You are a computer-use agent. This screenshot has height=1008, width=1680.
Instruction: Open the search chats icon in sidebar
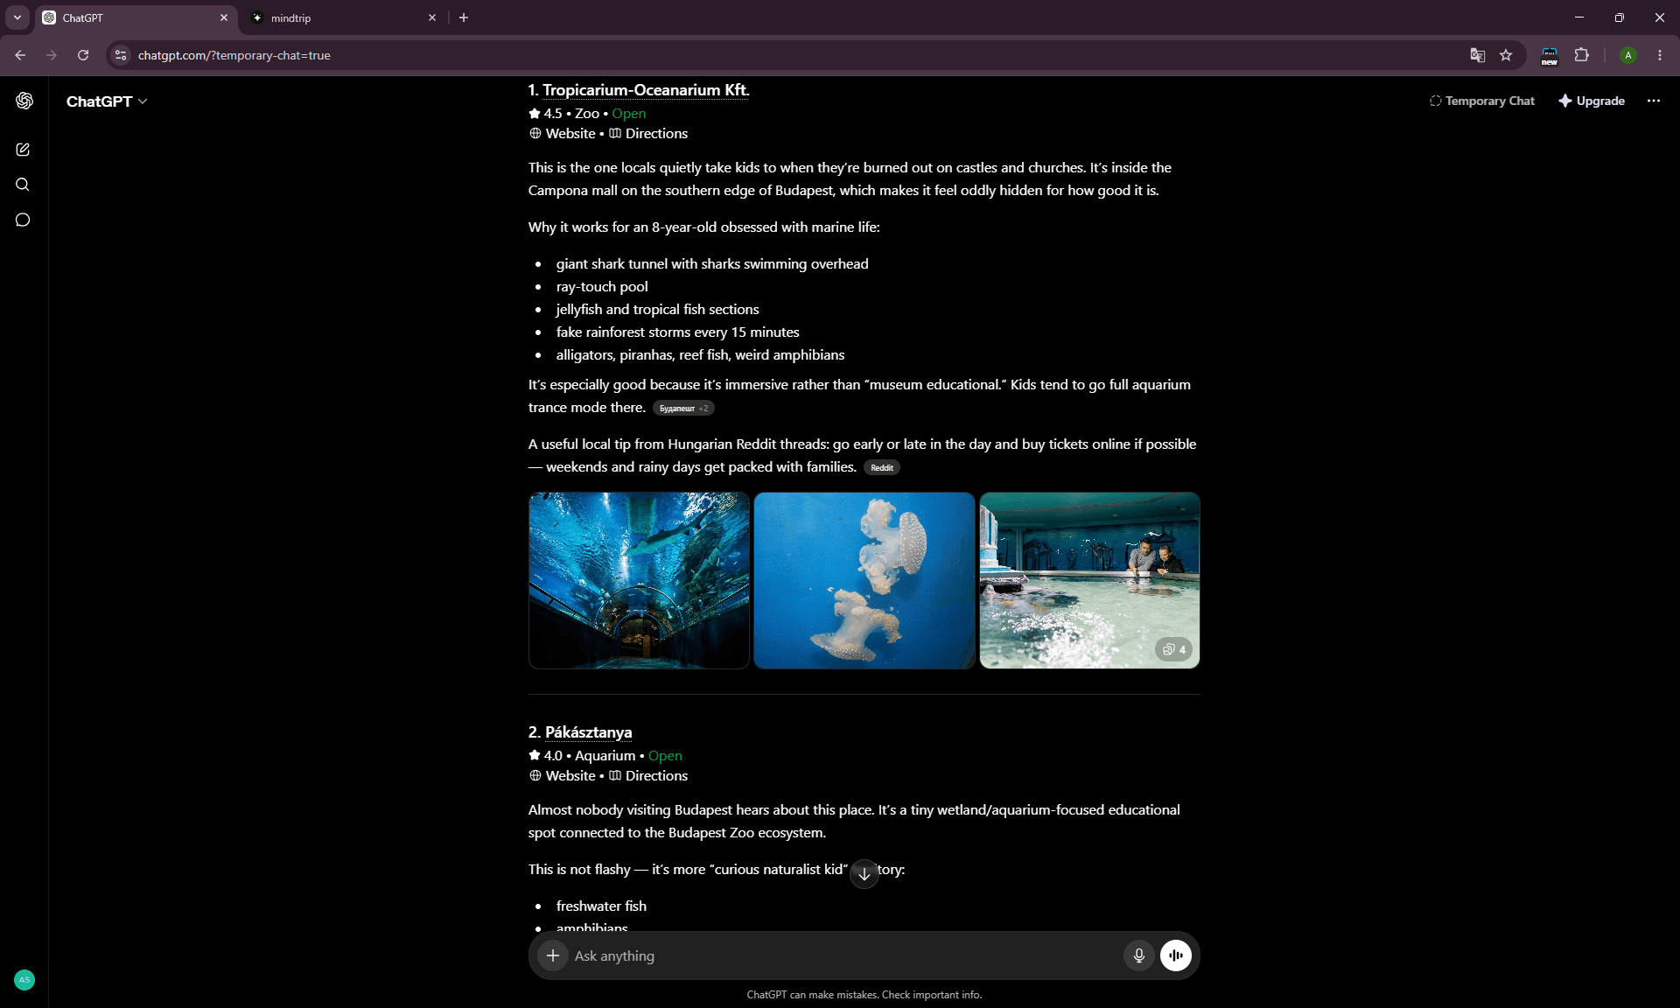(23, 185)
